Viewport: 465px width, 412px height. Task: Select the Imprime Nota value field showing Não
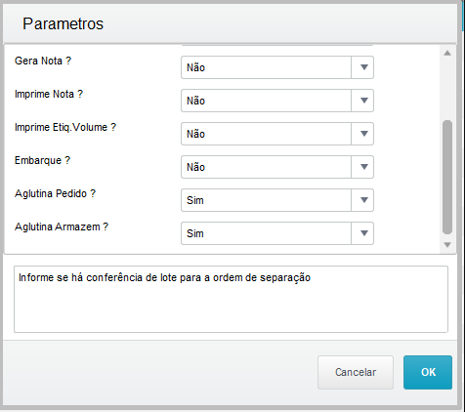coord(266,101)
